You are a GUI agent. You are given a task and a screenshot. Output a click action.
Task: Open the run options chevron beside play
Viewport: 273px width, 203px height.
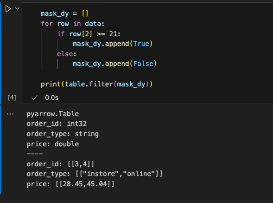(x=17, y=8)
